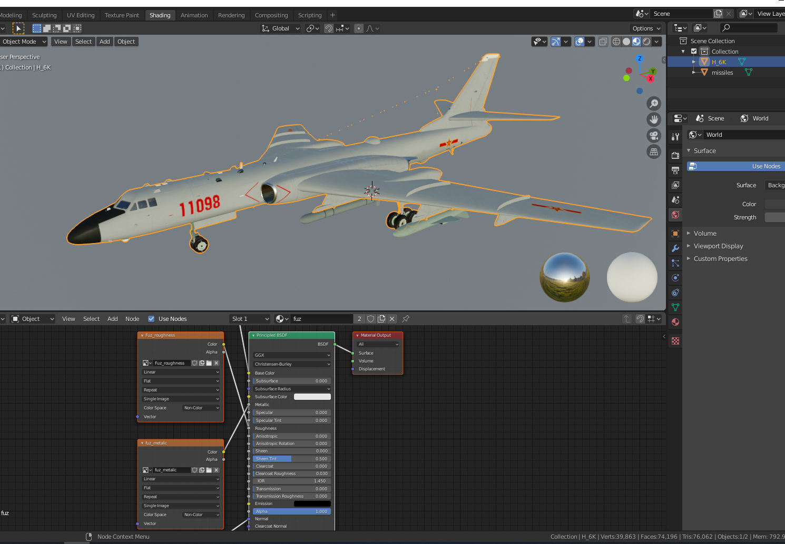Open the Output properties printer icon

coord(675,170)
